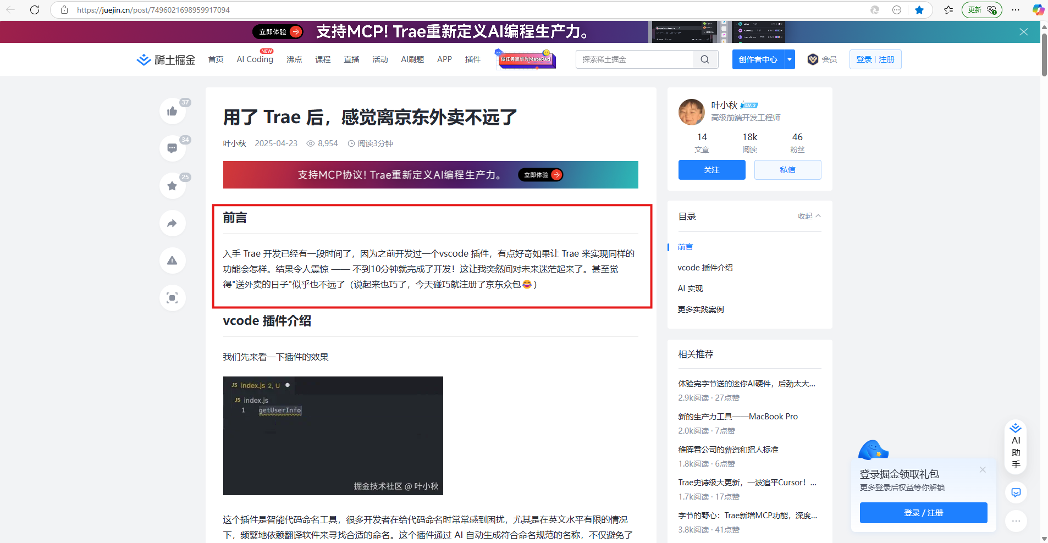The image size is (1048, 543).
Task: Open the Copilot icon in browser
Action: [x=1038, y=10]
